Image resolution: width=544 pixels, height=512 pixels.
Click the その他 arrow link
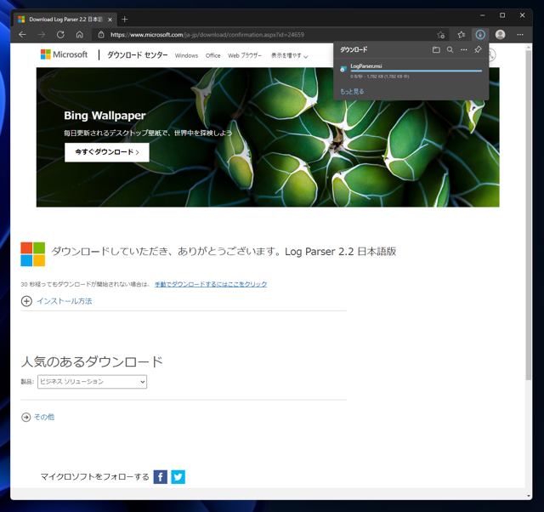[x=37, y=417]
